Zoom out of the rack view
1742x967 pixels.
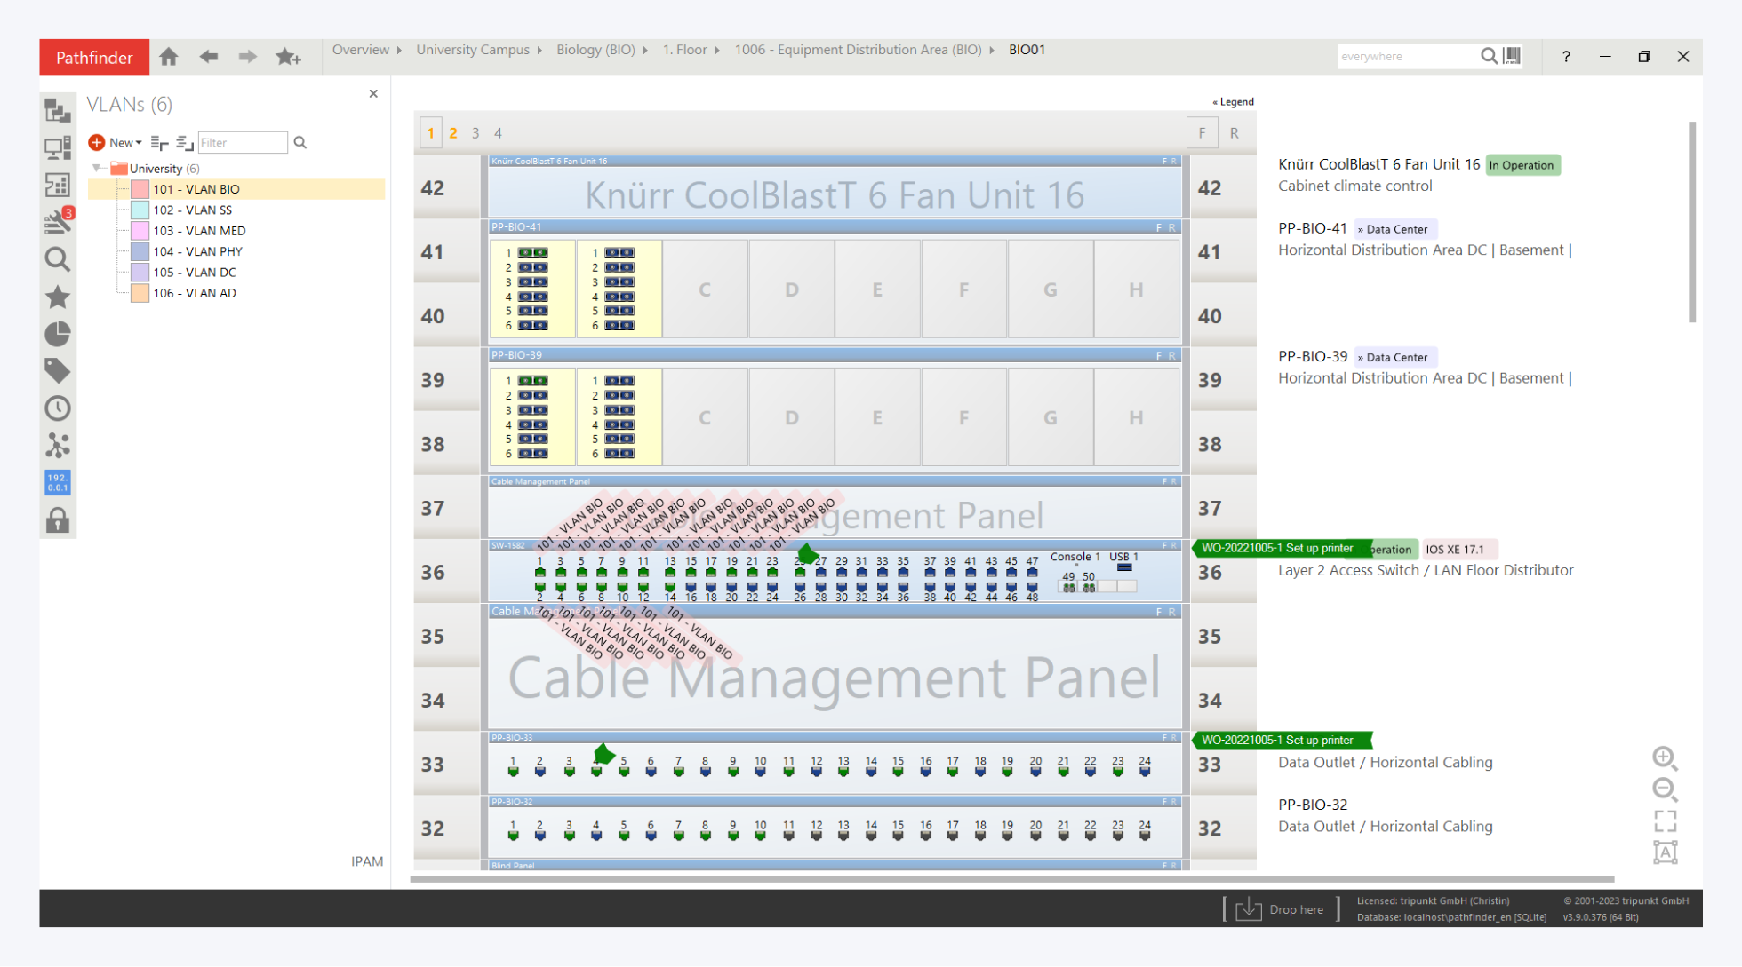click(x=1664, y=789)
